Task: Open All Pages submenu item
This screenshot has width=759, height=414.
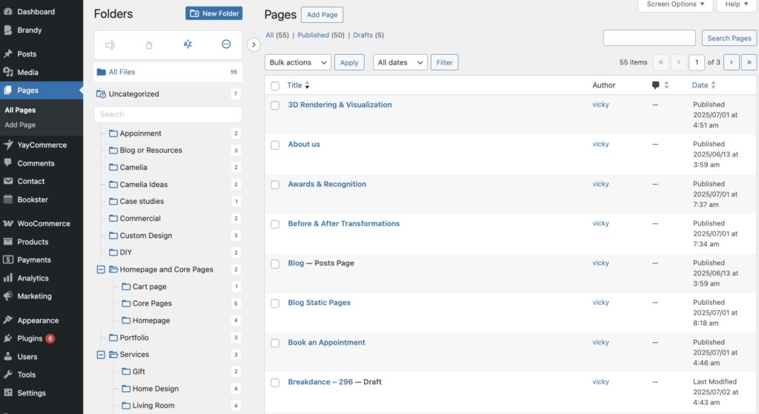Action: click(x=20, y=110)
